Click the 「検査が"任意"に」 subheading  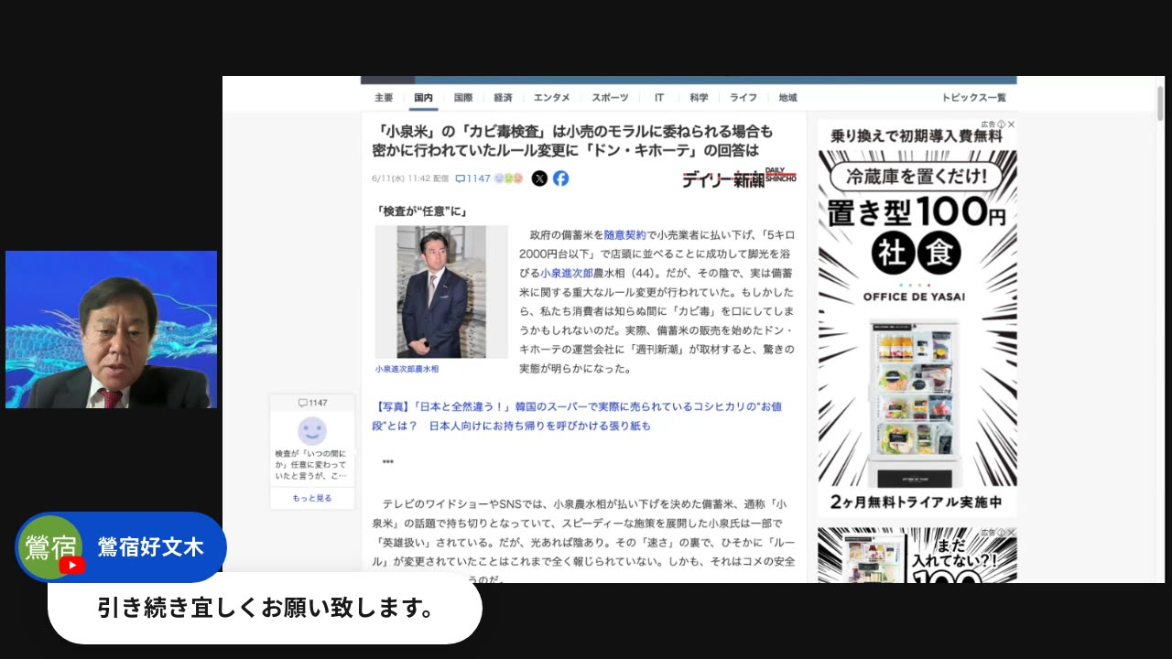point(421,211)
